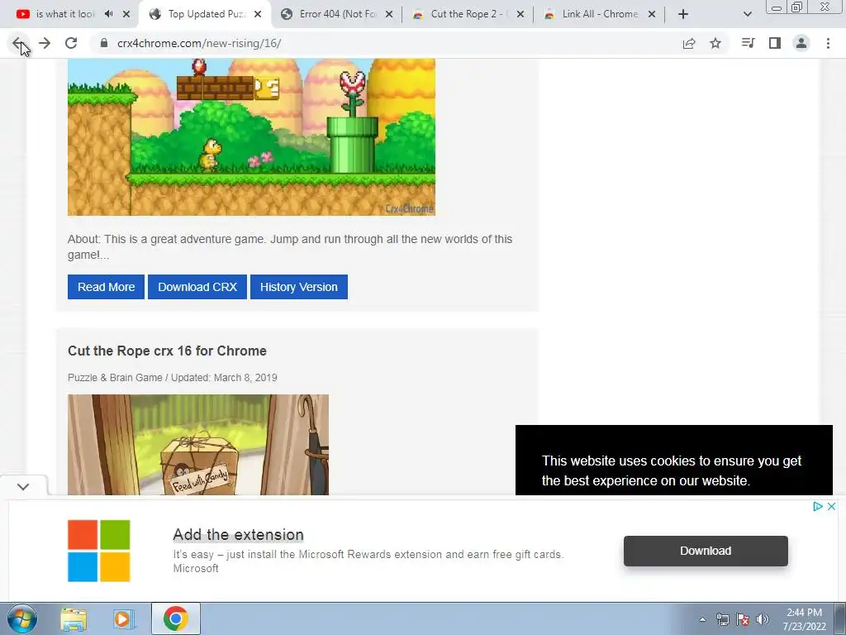Image resolution: width=846 pixels, height=635 pixels.
Task: Bookmark this page with the star icon
Action: [715, 43]
